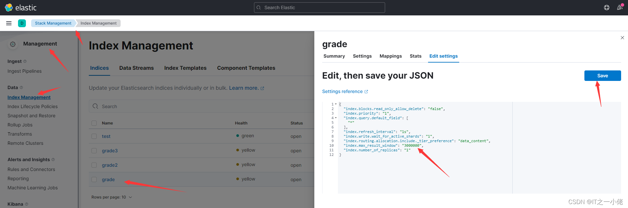628x208 pixels.
Task: Open Machine Learning Jobs
Action: 32,188
